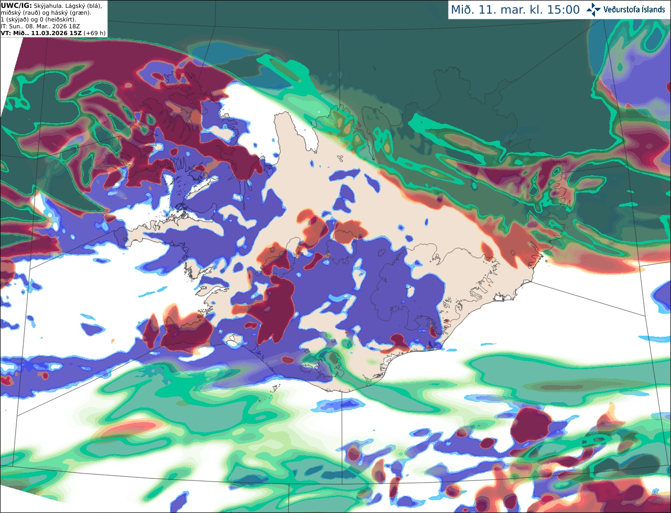
Task: Click the '1 (skýjað) og 0 (heiðskírt).' line
Action: pyautogui.click(x=38, y=19)
